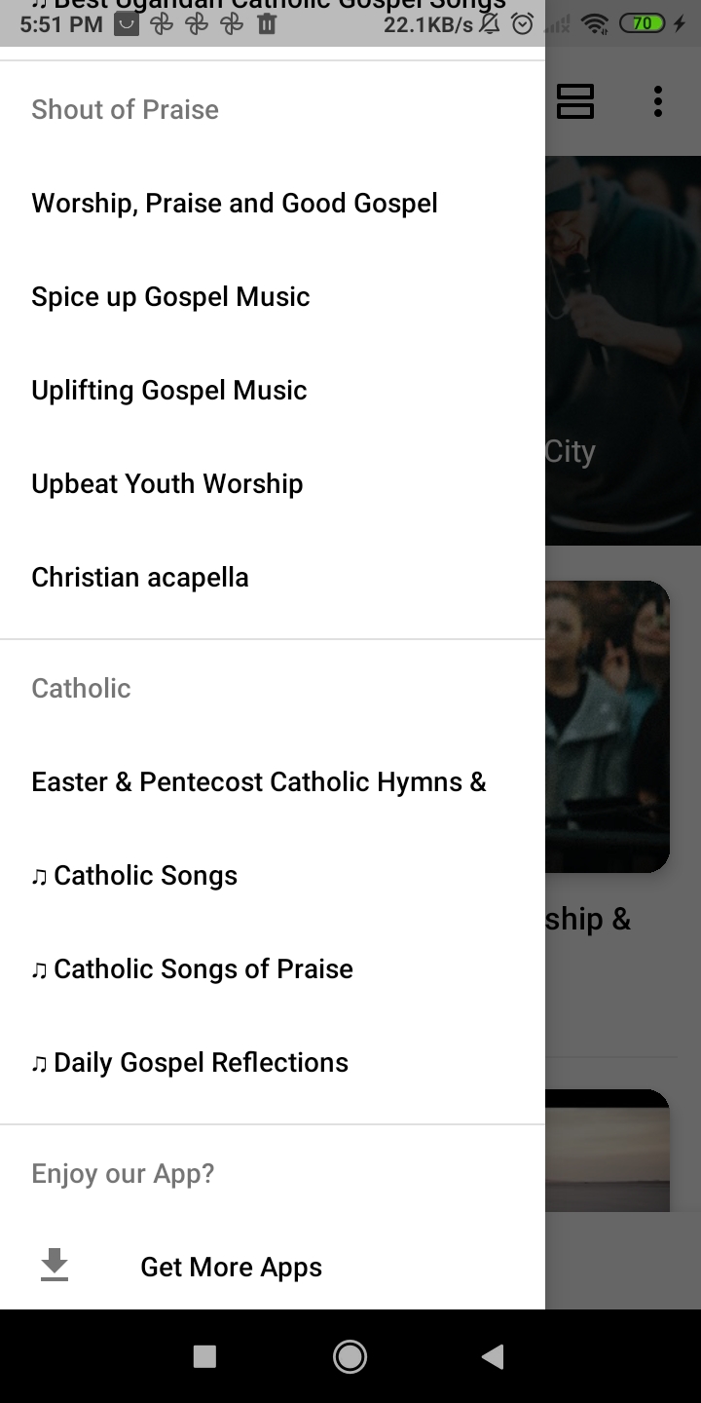Open Easter & Pentecost Catholic Hymns
This screenshot has height=1403, width=701.
(259, 782)
